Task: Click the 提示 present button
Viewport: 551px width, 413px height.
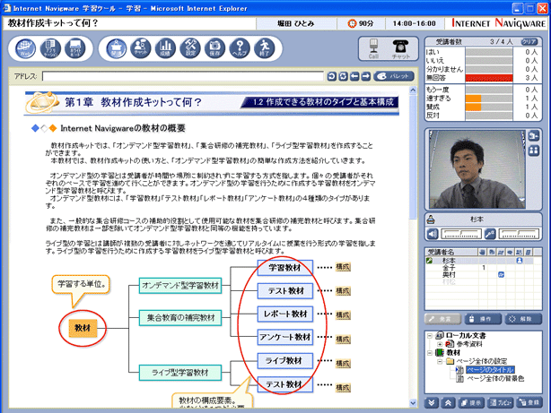Action: [x=471, y=403]
